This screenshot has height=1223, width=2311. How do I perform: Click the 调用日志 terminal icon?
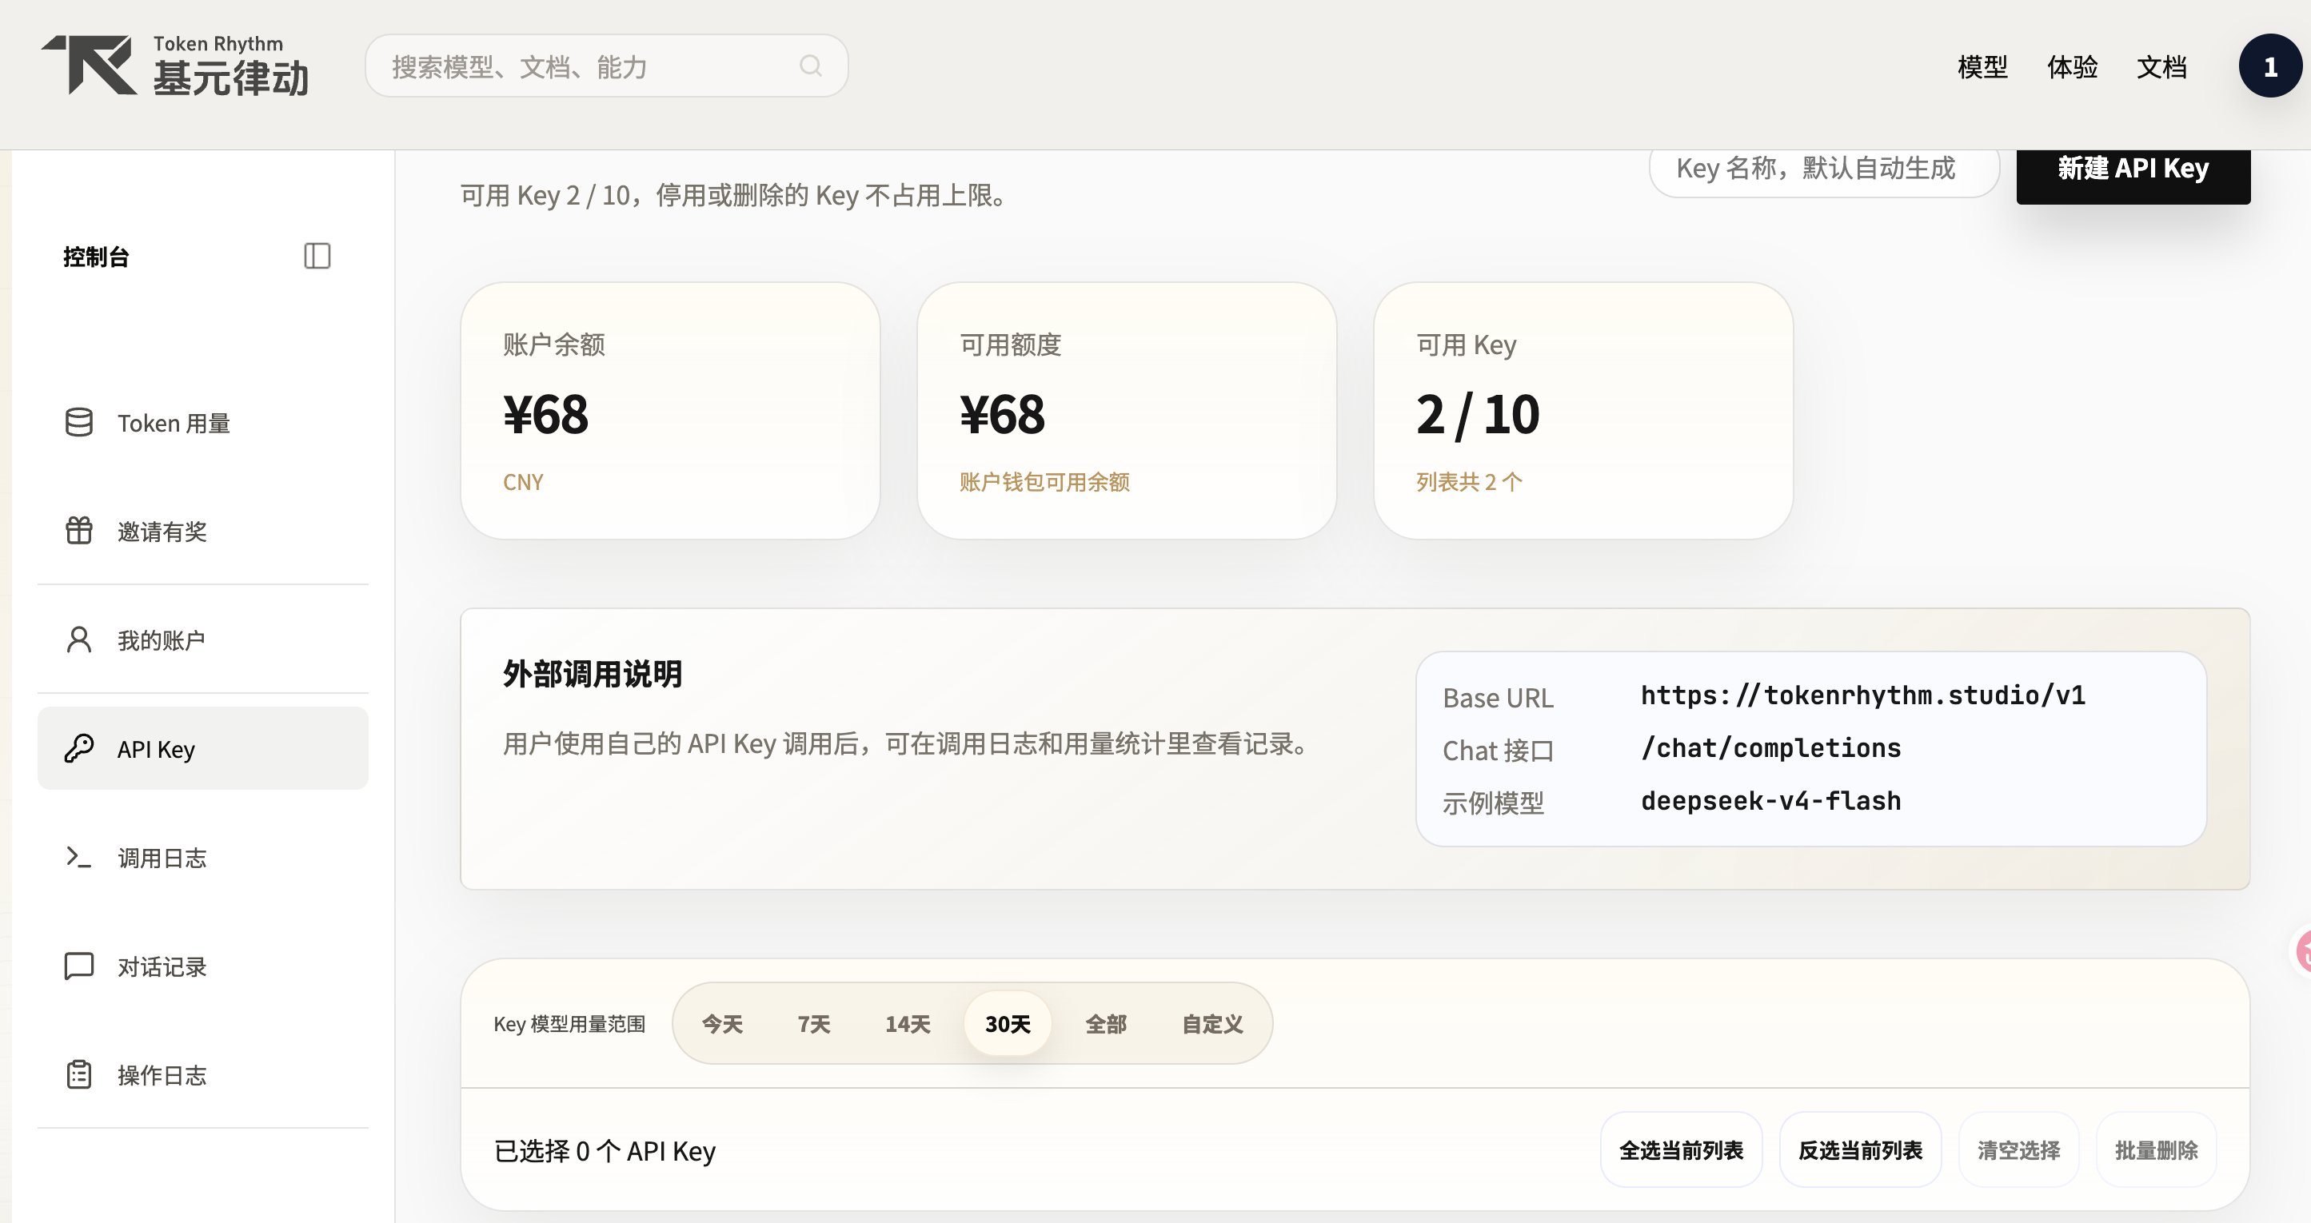coord(79,857)
